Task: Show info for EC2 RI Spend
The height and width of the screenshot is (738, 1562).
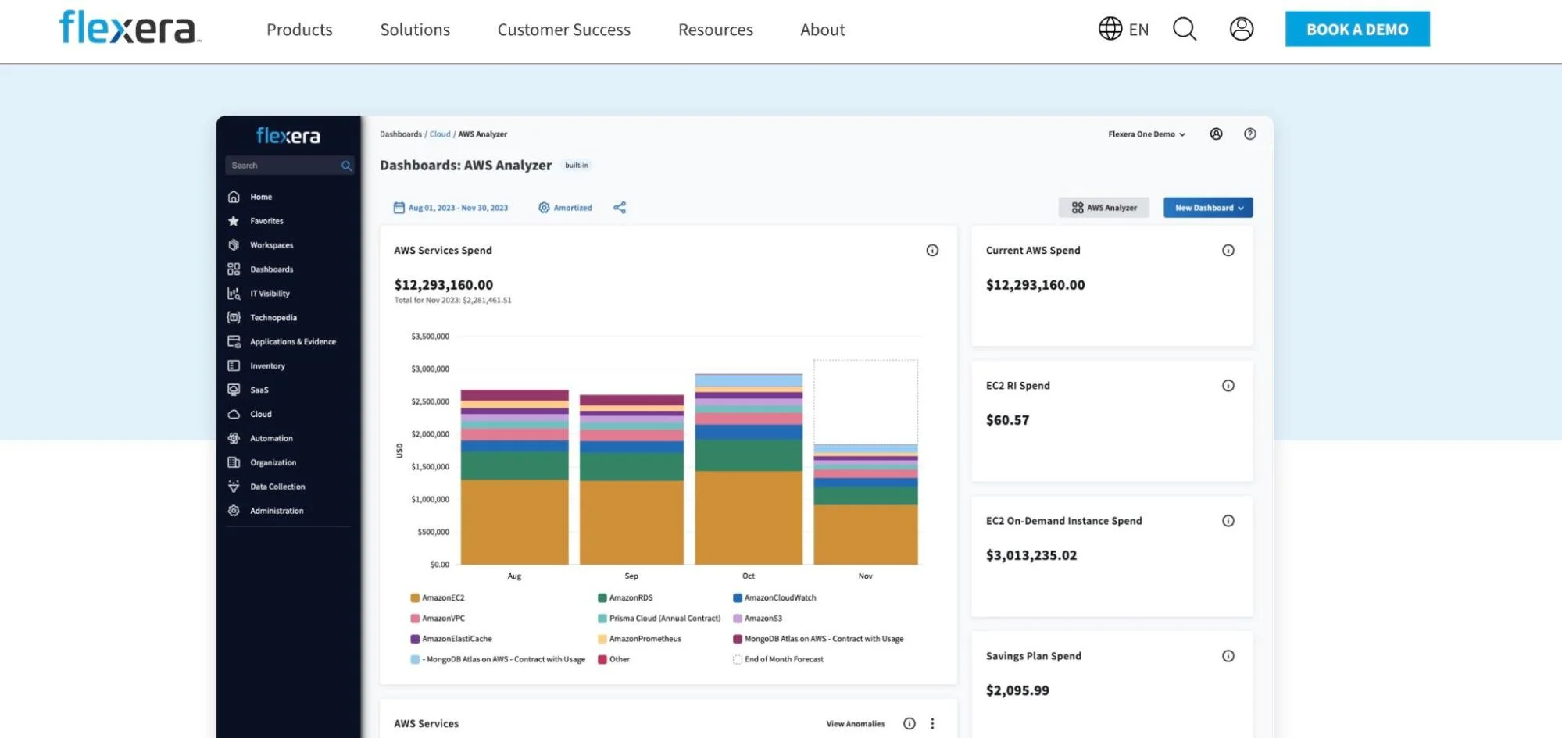Action: [x=1228, y=386]
